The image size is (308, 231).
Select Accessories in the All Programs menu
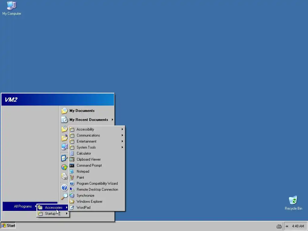tap(53, 208)
